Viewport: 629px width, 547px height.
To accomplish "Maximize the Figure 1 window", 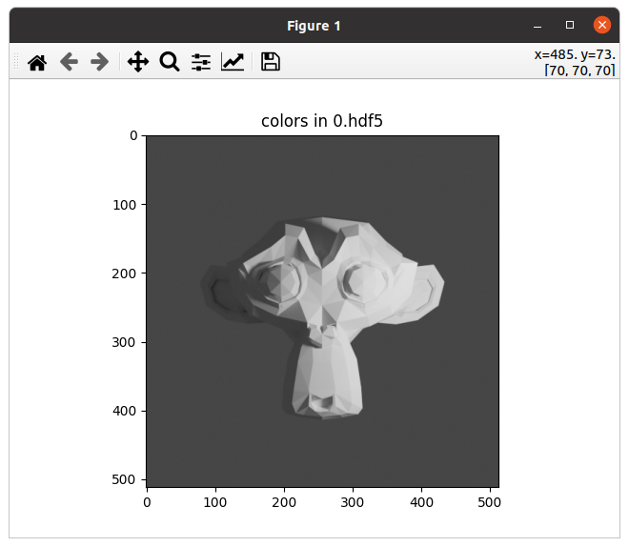I will pos(570,26).
